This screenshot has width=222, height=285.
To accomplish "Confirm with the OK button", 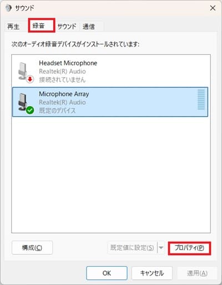I will [x=107, y=273].
